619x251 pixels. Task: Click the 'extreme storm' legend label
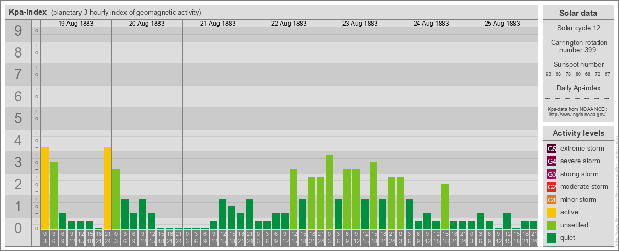point(582,149)
